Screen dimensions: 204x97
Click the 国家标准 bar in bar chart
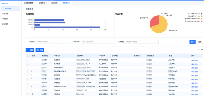[x=37, y=25]
